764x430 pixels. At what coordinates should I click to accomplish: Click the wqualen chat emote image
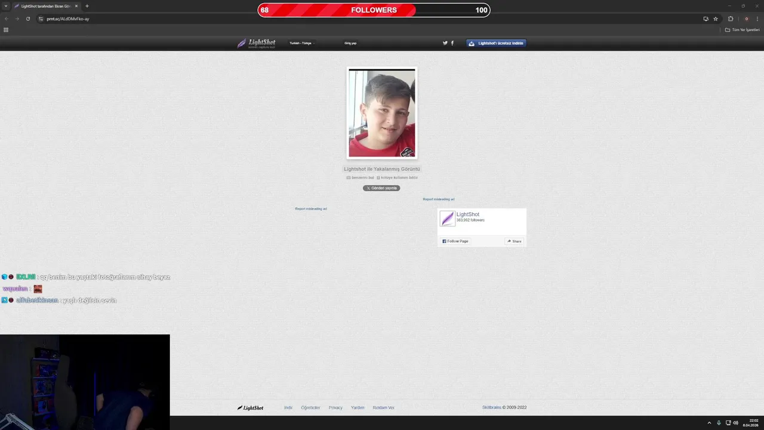(x=38, y=289)
